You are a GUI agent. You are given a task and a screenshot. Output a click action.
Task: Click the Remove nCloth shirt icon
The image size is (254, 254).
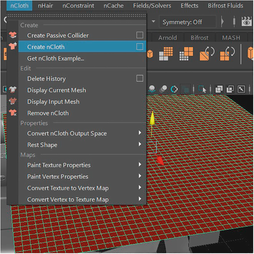[x=13, y=113]
